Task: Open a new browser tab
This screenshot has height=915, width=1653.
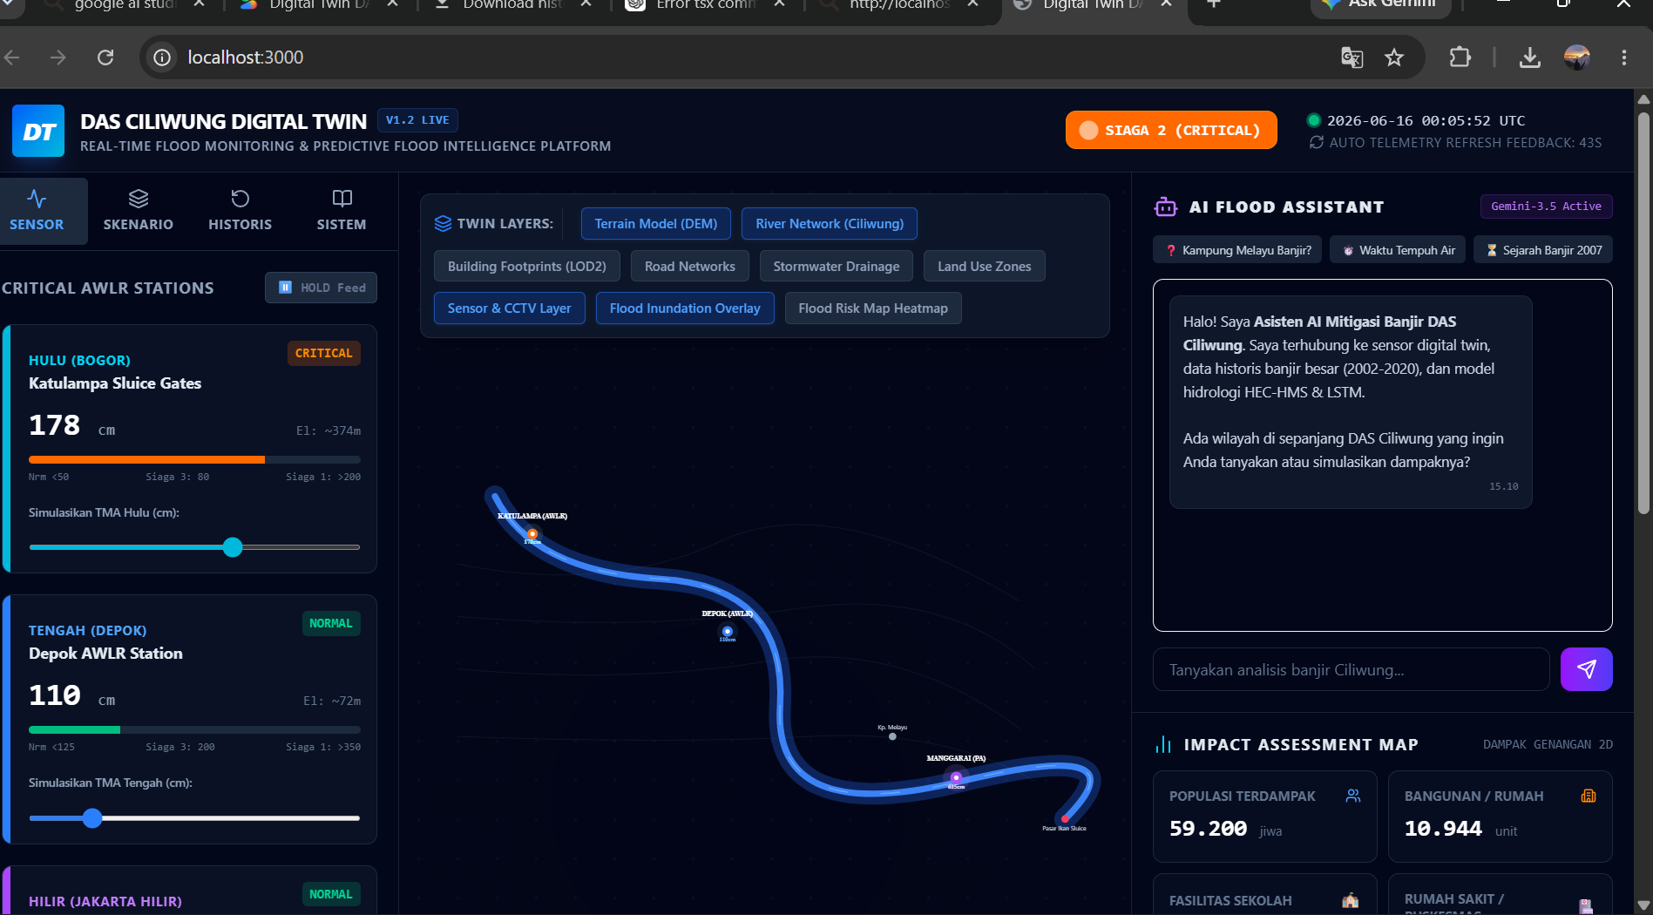Action: point(1214,4)
